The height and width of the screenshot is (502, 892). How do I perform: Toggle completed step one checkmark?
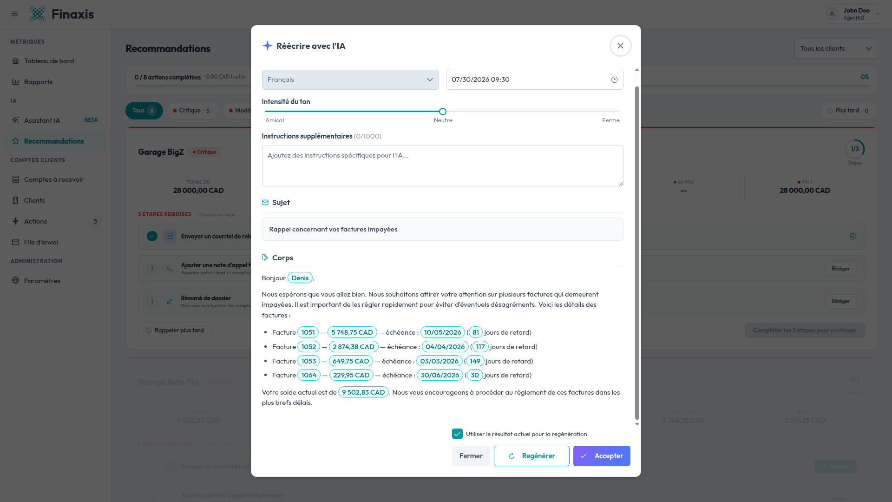click(x=152, y=236)
